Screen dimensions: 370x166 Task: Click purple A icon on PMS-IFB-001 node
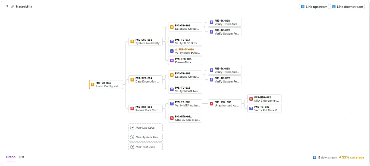(x=172, y=61)
